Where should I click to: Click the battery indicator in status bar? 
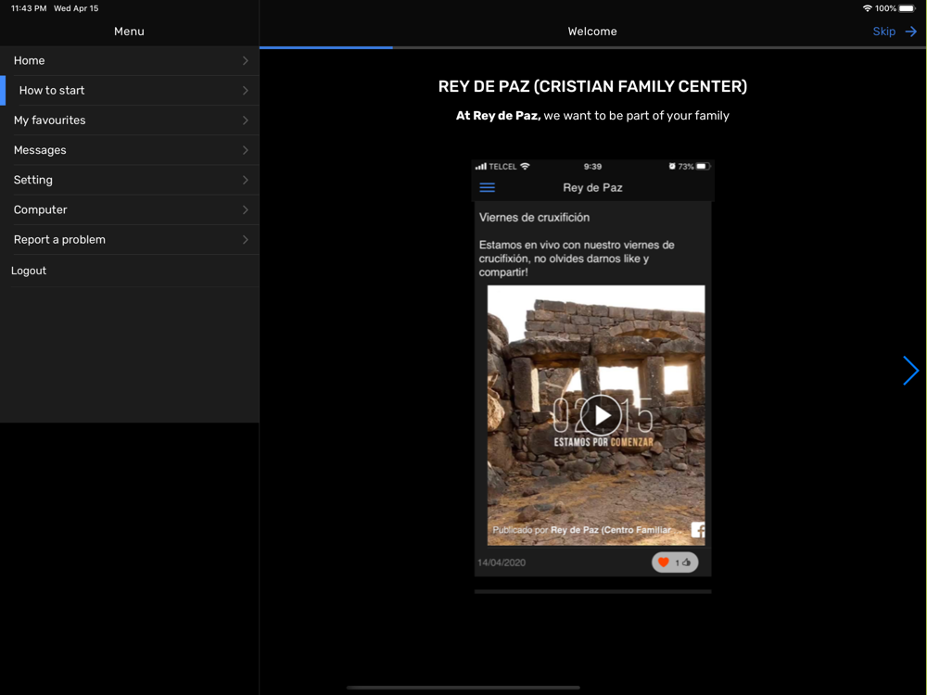[907, 8]
